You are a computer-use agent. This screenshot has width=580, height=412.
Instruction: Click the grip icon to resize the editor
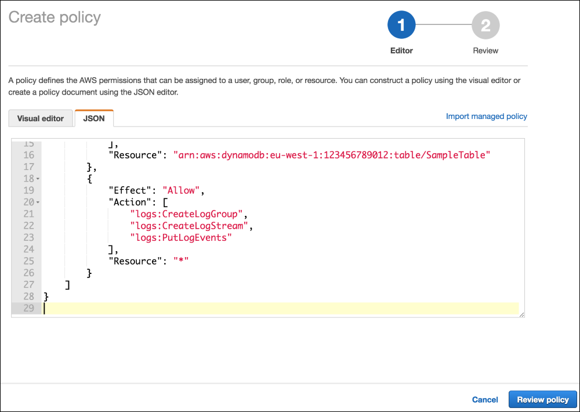(x=521, y=314)
